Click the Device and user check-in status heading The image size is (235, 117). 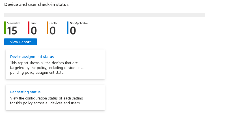(36, 5)
